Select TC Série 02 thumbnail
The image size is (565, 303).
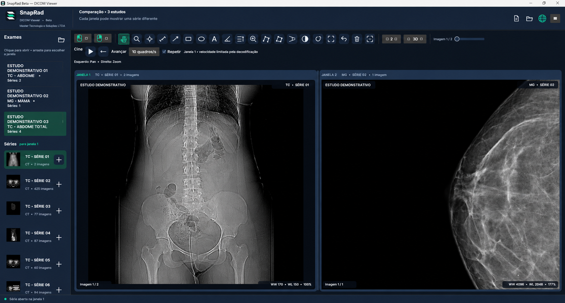click(x=13, y=182)
